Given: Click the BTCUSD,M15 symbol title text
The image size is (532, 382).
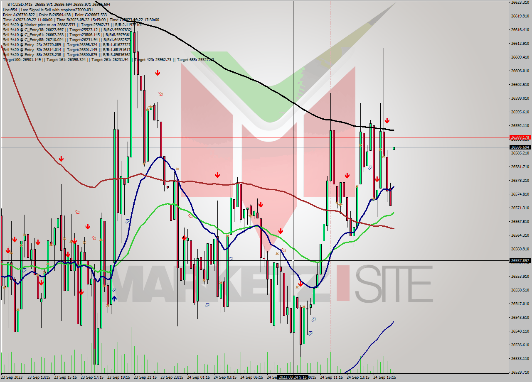Looking at the screenshot, I should coord(20,4).
